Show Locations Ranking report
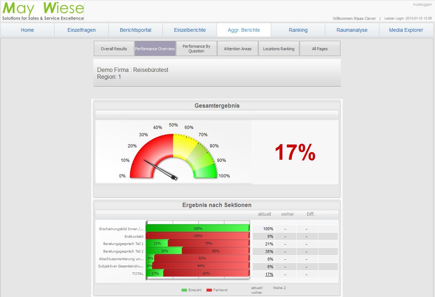This screenshot has height=297, width=435. 279,49
